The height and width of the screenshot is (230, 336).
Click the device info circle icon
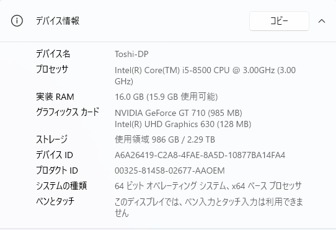(17, 21)
